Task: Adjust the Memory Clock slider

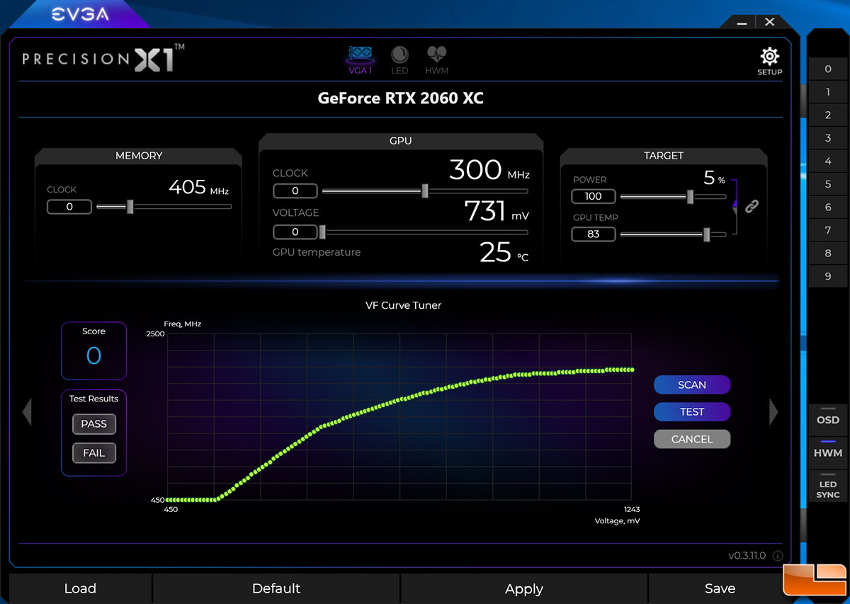Action: tap(130, 207)
